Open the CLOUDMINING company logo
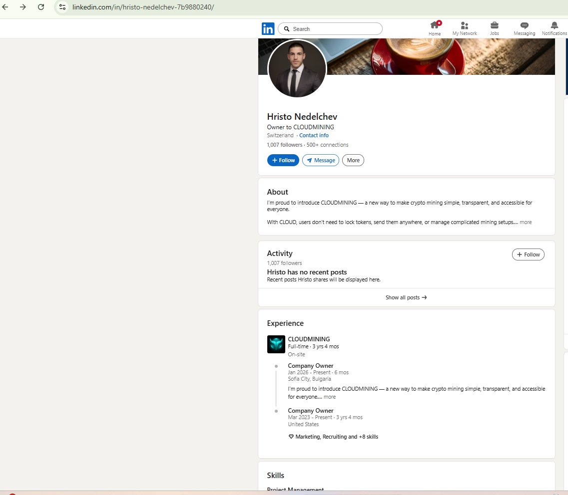The image size is (568, 495). (276, 344)
